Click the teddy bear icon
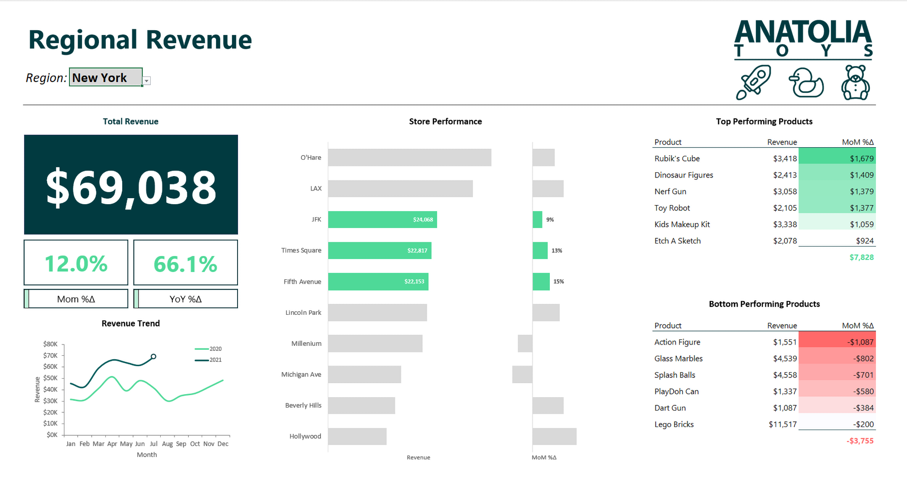This screenshot has height=484, width=907. tap(855, 82)
